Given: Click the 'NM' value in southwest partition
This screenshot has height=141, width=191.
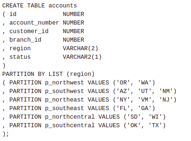Looking at the screenshot, I should pos(166,91).
